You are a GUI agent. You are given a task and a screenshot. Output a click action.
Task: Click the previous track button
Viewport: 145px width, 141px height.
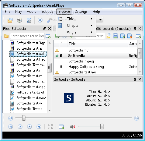11,127
